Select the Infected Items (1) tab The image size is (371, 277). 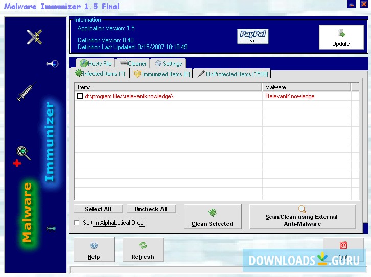[100, 74]
